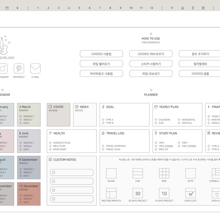Open the 12 December color card
The image size is (220, 220).
29,194
